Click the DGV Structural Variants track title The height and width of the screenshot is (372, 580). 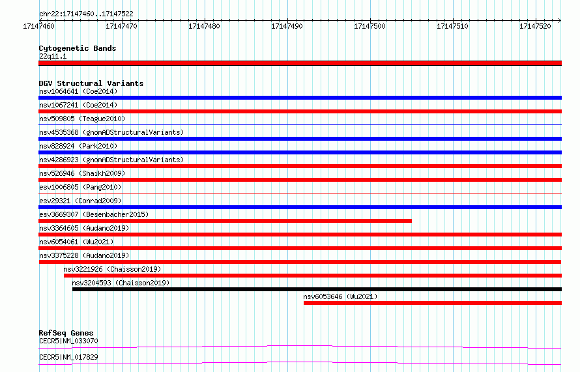(x=91, y=83)
